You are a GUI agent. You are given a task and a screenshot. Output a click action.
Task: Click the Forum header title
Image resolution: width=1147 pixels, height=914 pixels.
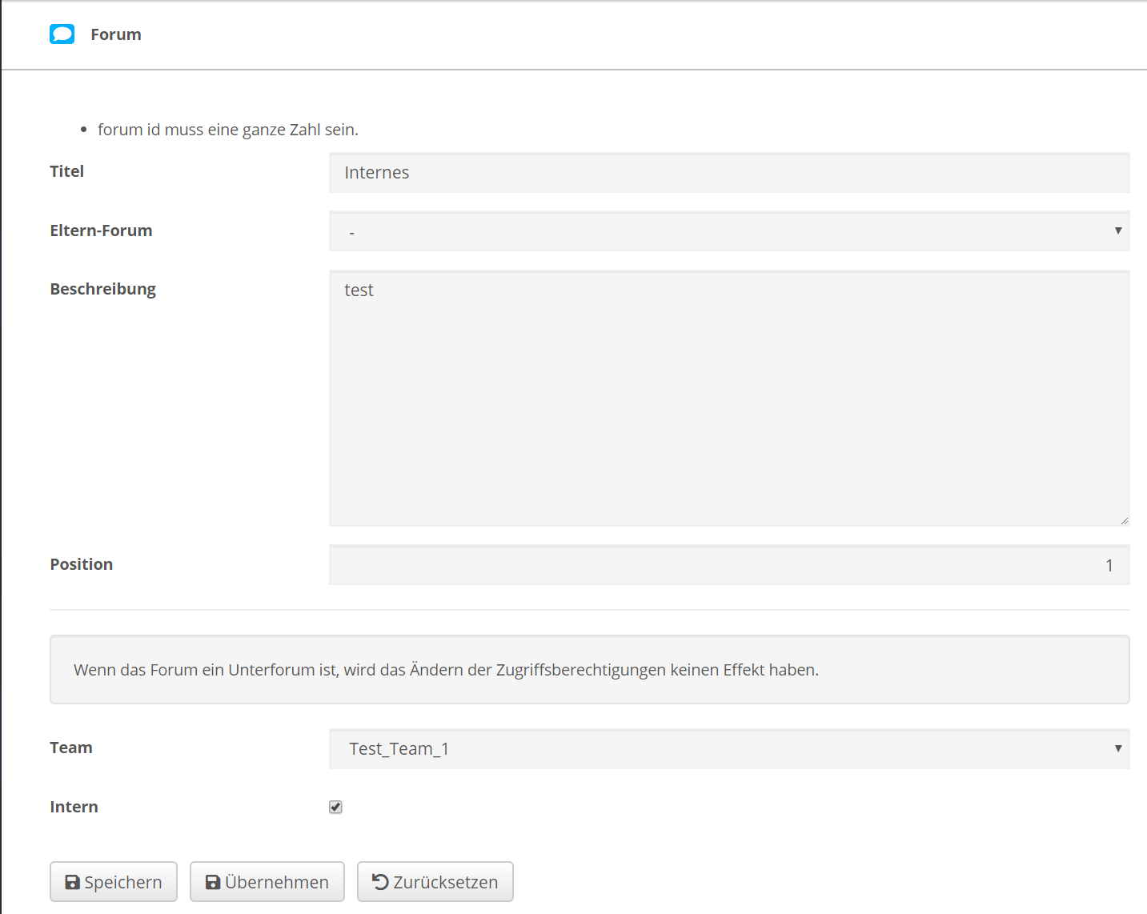(115, 34)
